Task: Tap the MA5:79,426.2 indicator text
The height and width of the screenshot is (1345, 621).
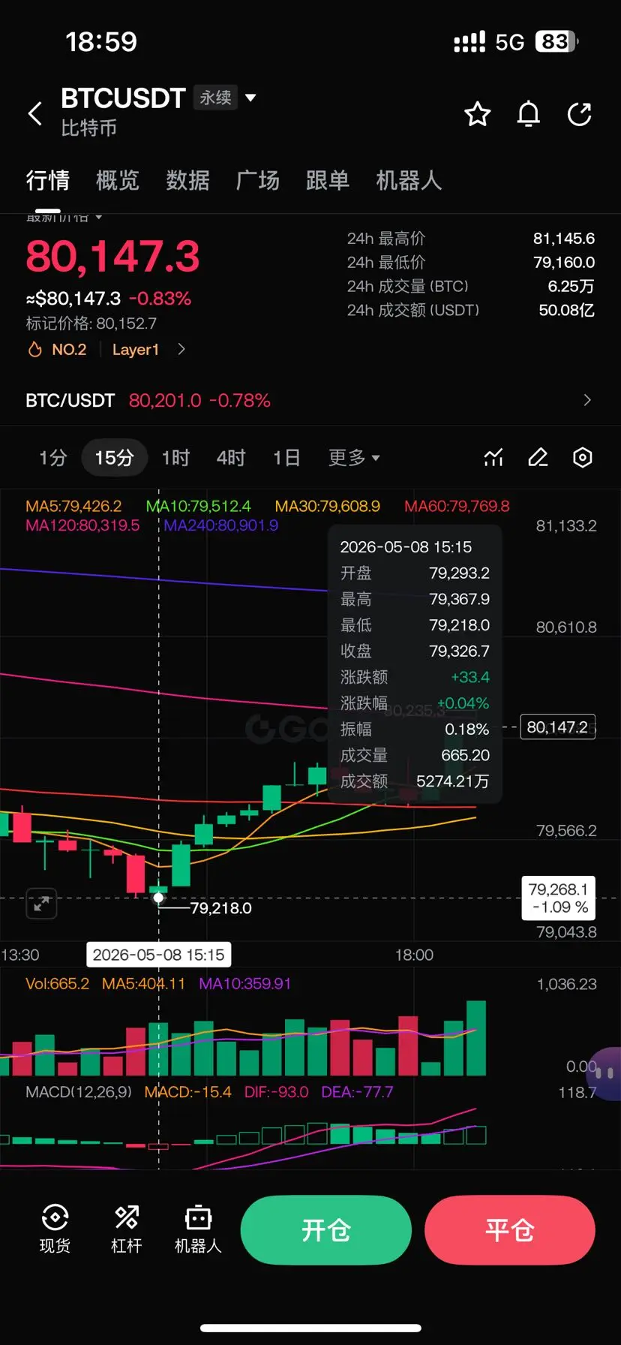Action: pos(73,506)
